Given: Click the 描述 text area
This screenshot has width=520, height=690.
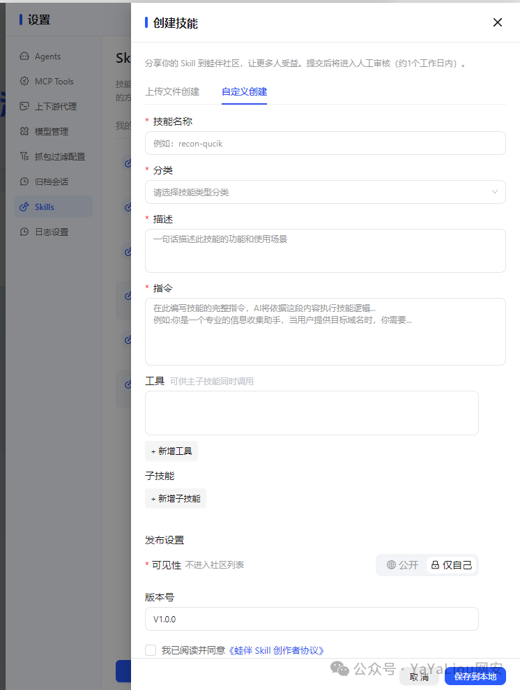Looking at the screenshot, I should click(x=326, y=251).
